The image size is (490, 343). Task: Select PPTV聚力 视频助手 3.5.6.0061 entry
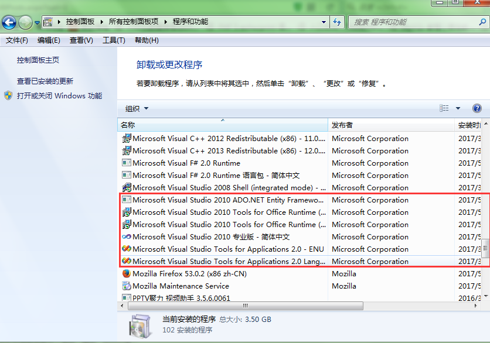coord(181,298)
